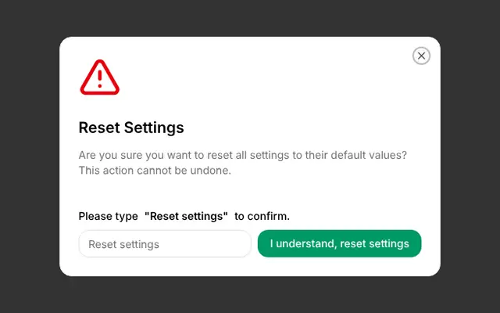500x313 pixels.
Task: Click the placeholder text inside the input box
Action: (x=123, y=244)
